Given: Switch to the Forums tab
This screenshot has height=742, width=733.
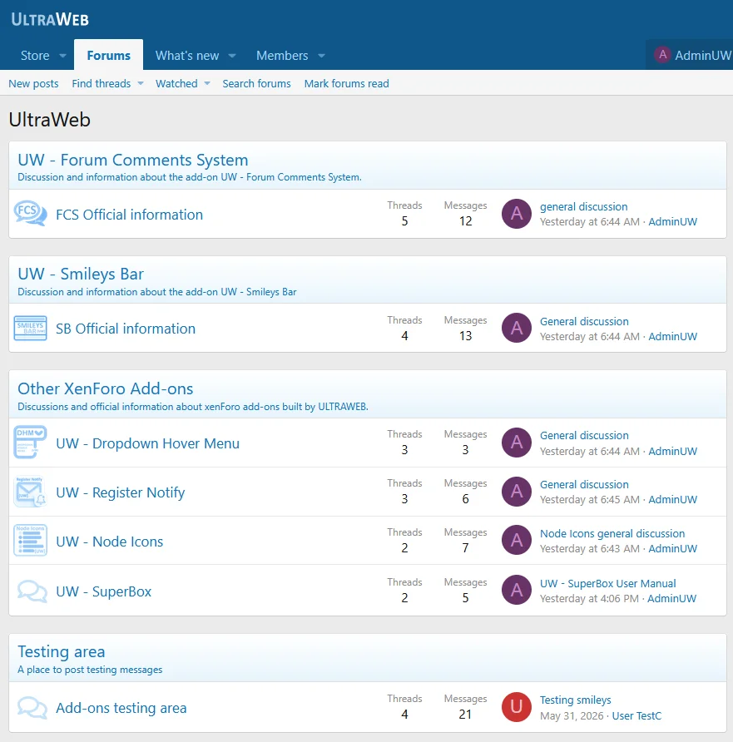Looking at the screenshot, I should (108, 55).
